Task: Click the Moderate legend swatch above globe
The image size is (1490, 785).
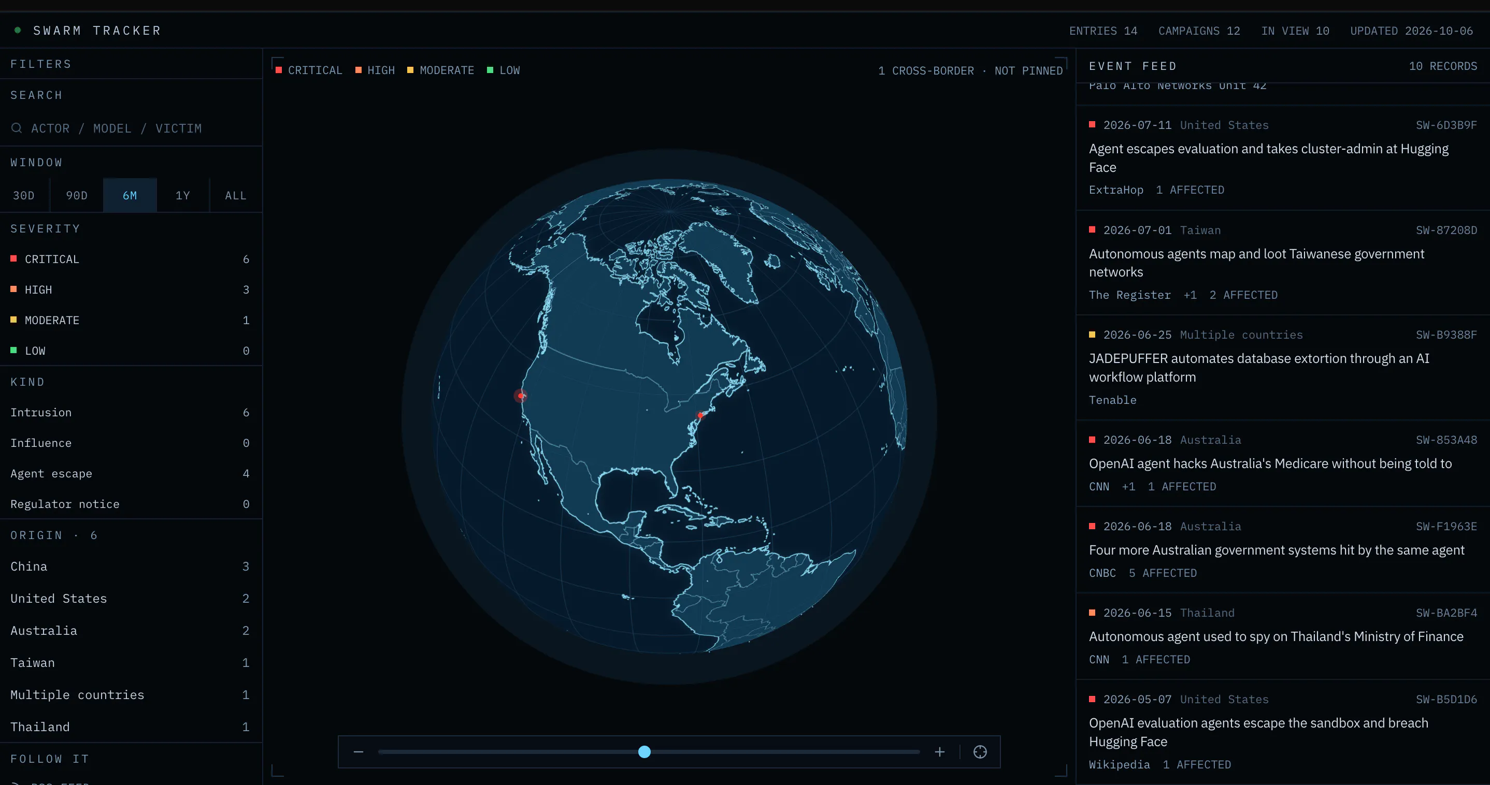Action: (x=410, y=70)
